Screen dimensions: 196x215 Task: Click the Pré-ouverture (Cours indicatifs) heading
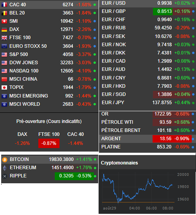click(x=49, y=121)
